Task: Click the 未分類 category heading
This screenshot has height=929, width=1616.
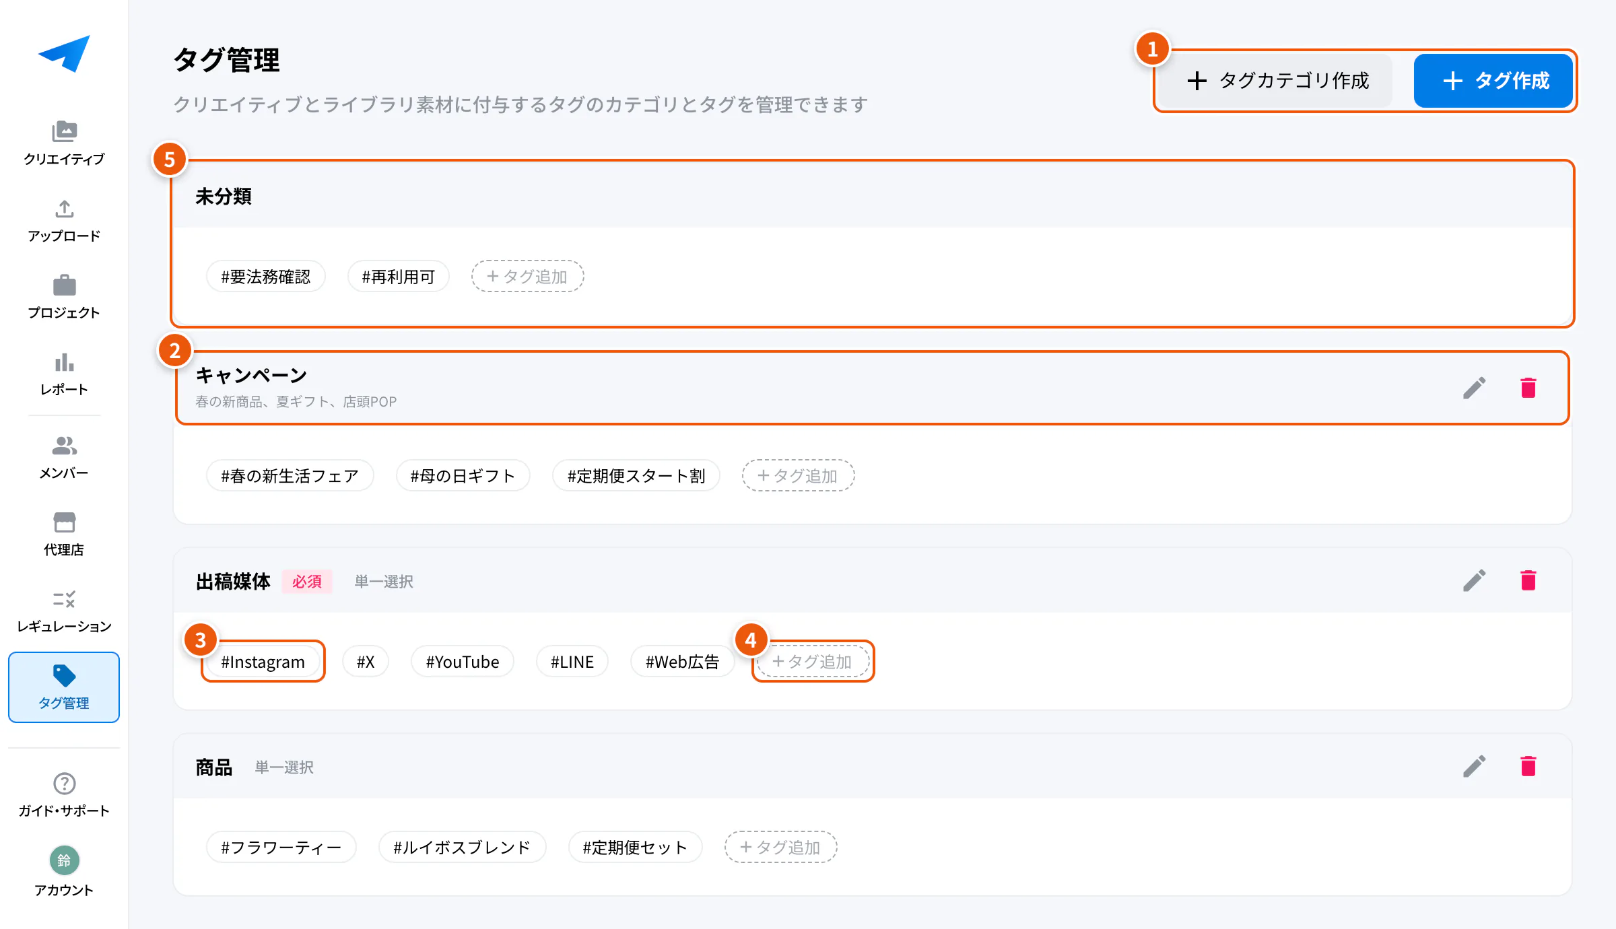Action: (x=224, y=196)
